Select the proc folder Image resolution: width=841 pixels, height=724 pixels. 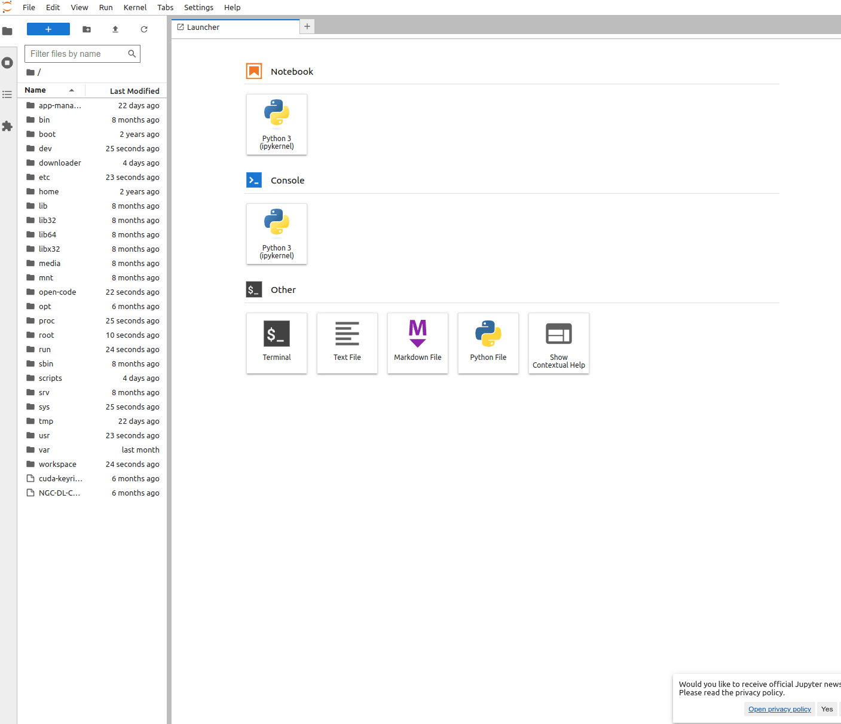coord(93,320)
